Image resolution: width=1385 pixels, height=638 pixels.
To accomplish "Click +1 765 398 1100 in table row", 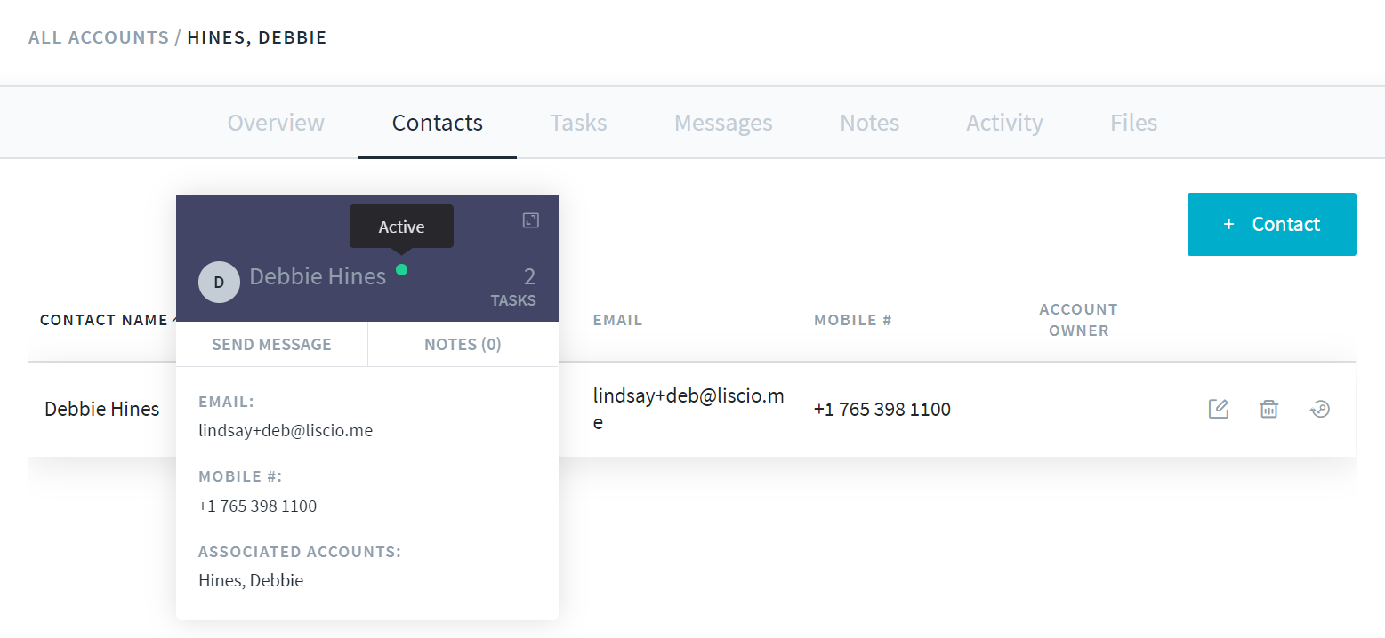I will [x=882, y=410].
